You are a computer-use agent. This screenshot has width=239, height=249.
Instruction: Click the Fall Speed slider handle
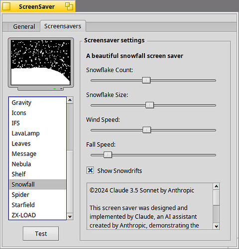[108, 155]
